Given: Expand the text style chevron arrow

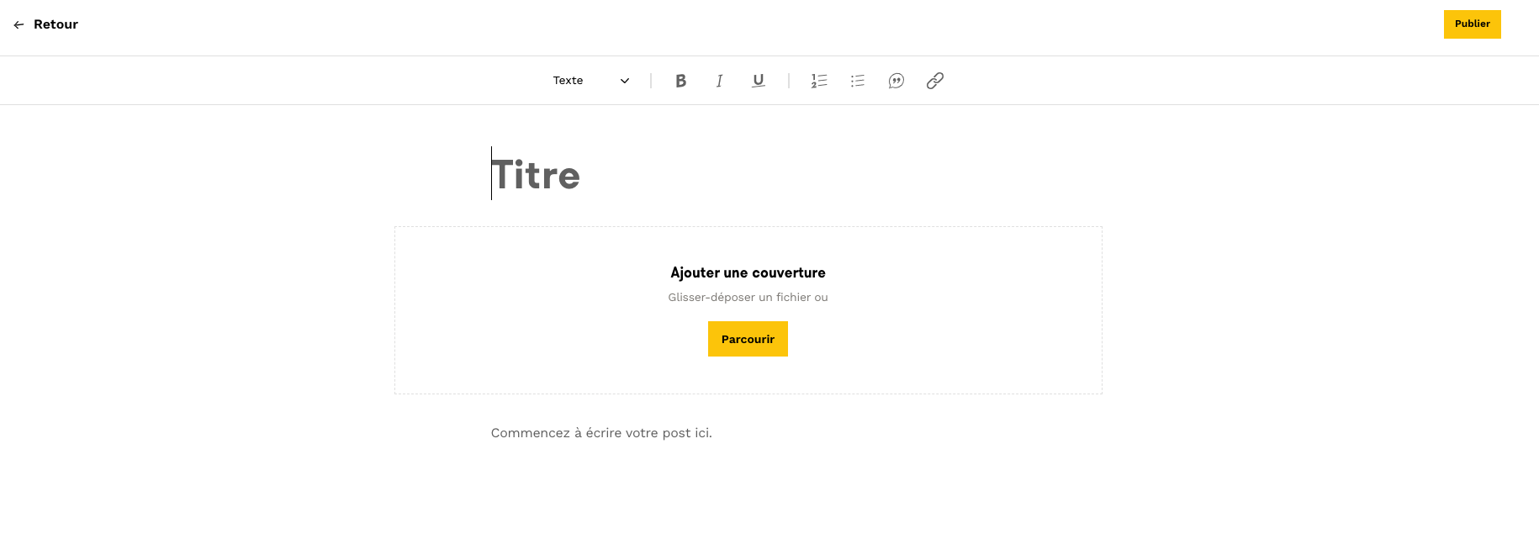Looking at the screenshot, I should point(625,81).
